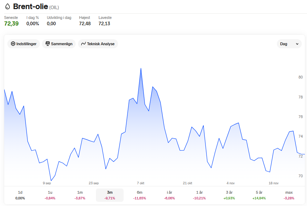307x206 pixels.
Task: Open Teknisk Analyse
Action: click(98, 44)
